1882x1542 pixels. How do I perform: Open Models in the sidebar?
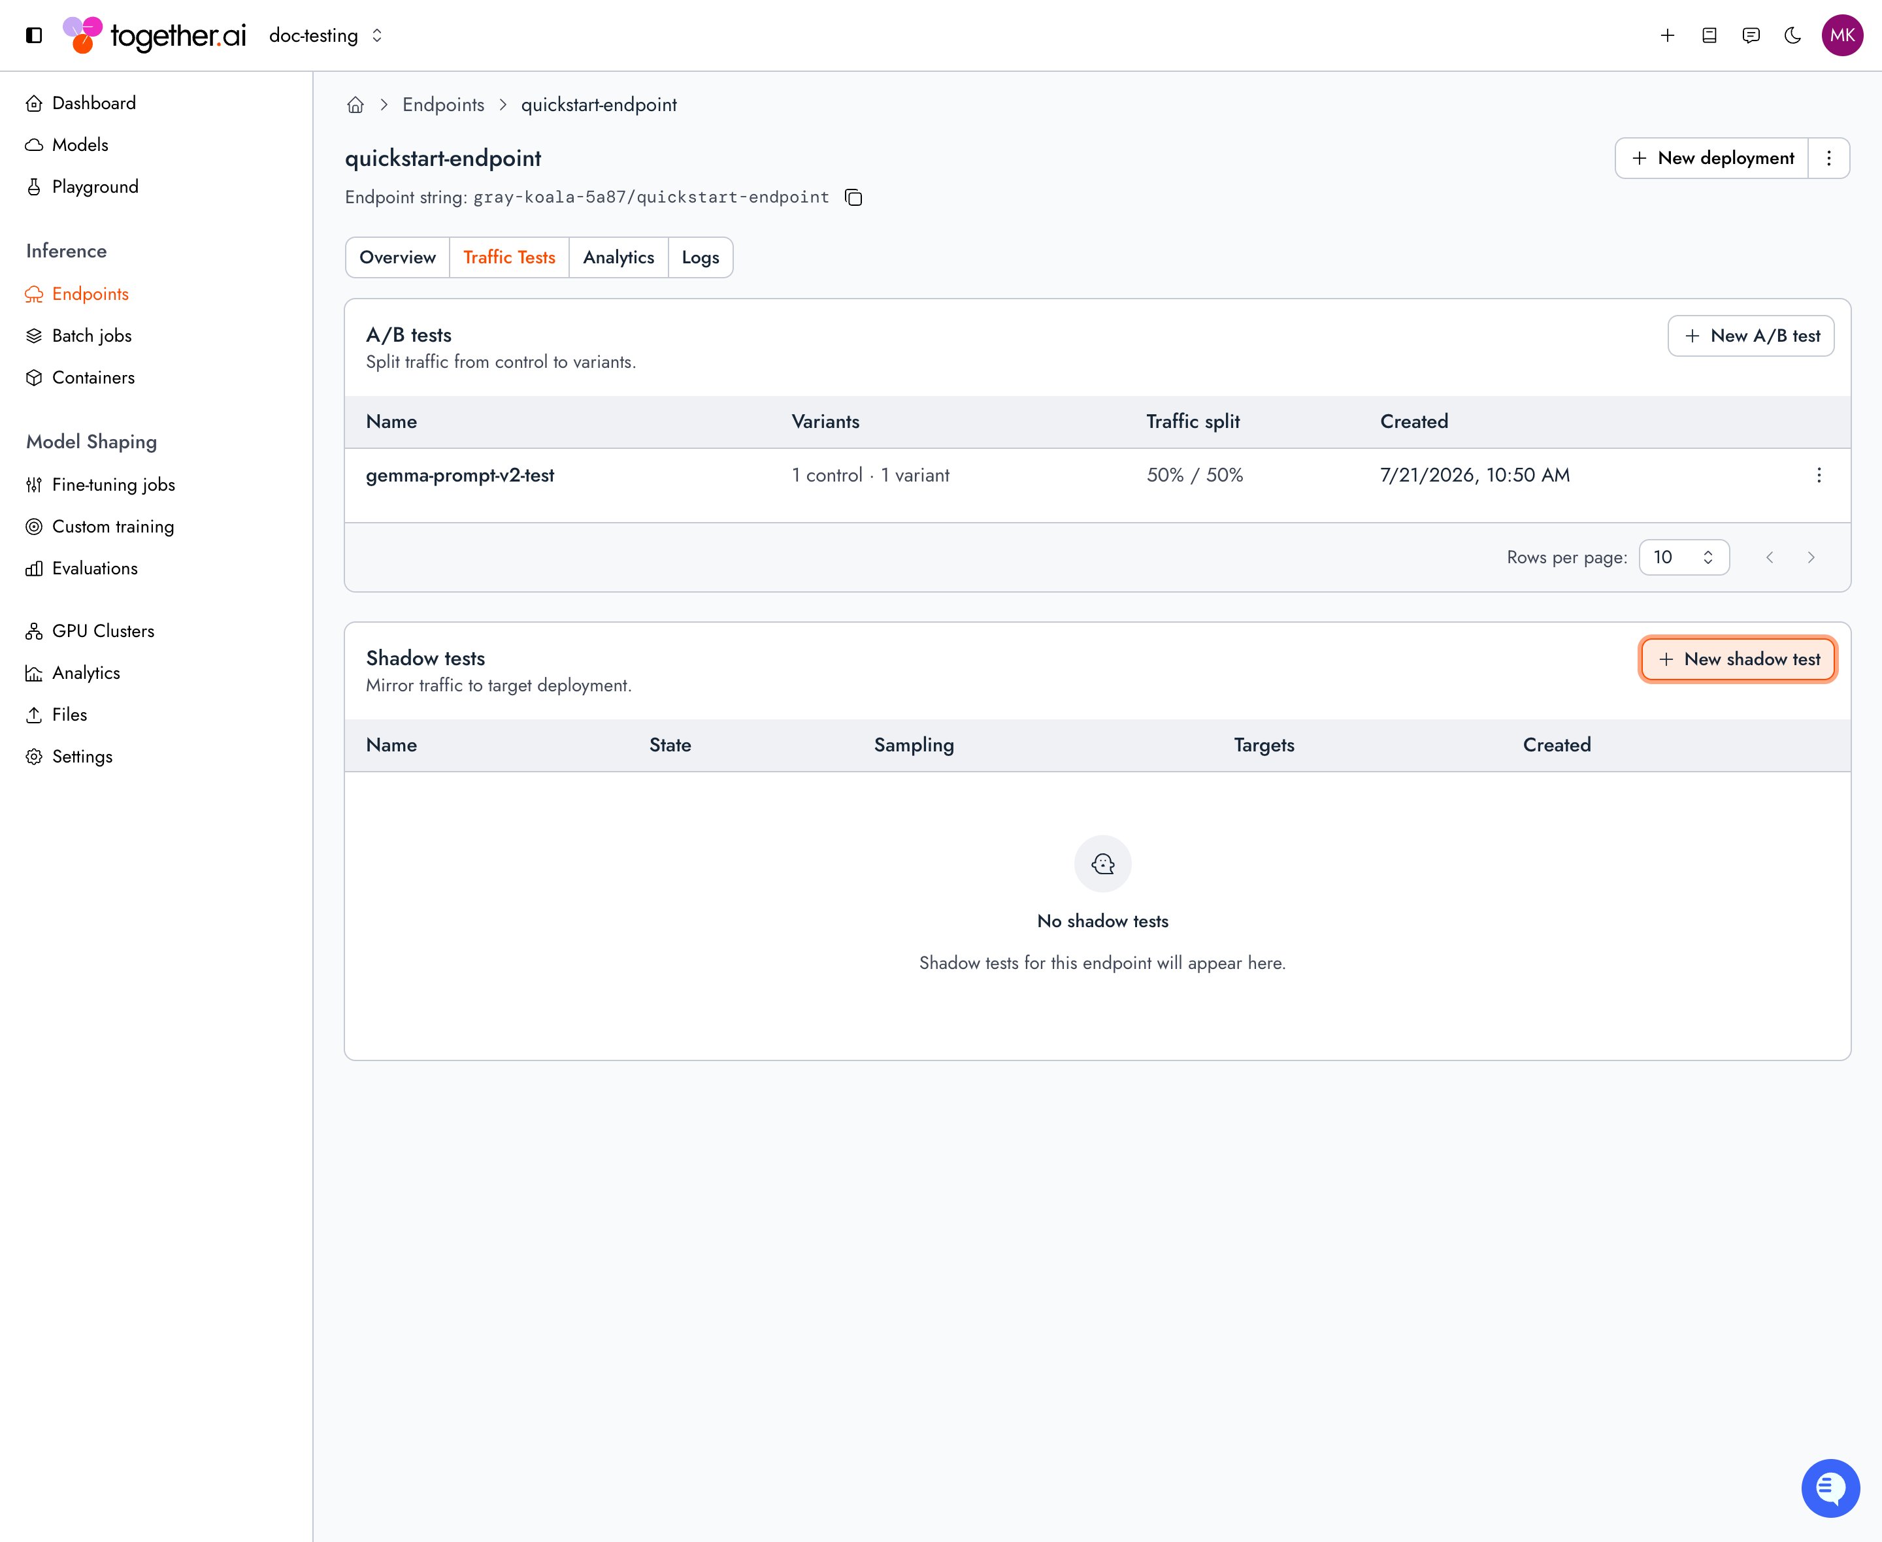pos(67,145)
